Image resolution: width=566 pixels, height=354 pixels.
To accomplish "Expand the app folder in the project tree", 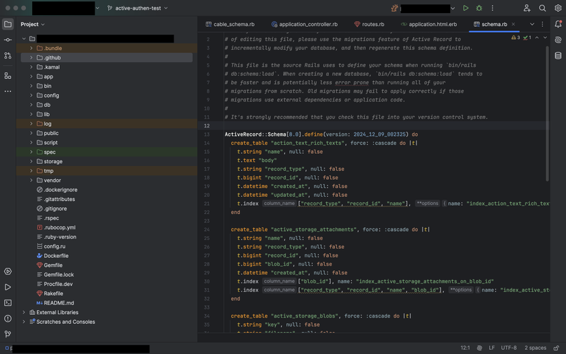I will (x=32, y=77).
